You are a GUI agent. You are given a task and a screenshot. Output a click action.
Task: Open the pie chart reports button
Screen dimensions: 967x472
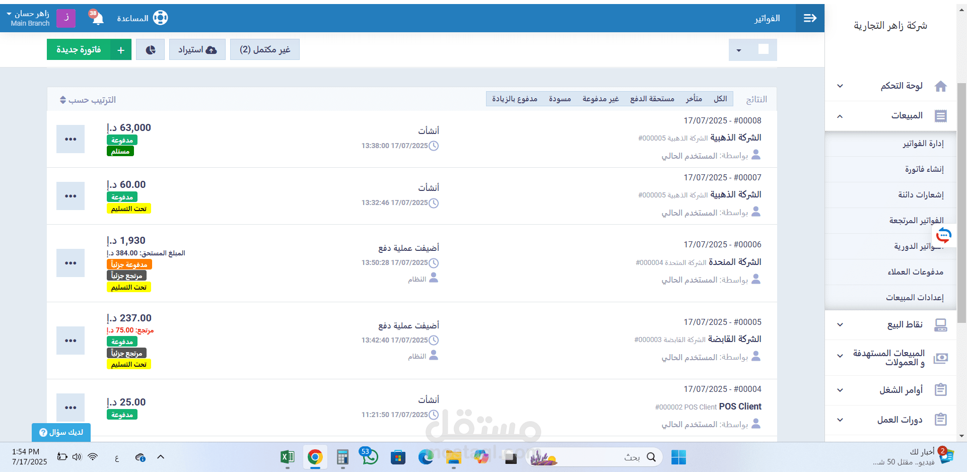coord(150,49)
